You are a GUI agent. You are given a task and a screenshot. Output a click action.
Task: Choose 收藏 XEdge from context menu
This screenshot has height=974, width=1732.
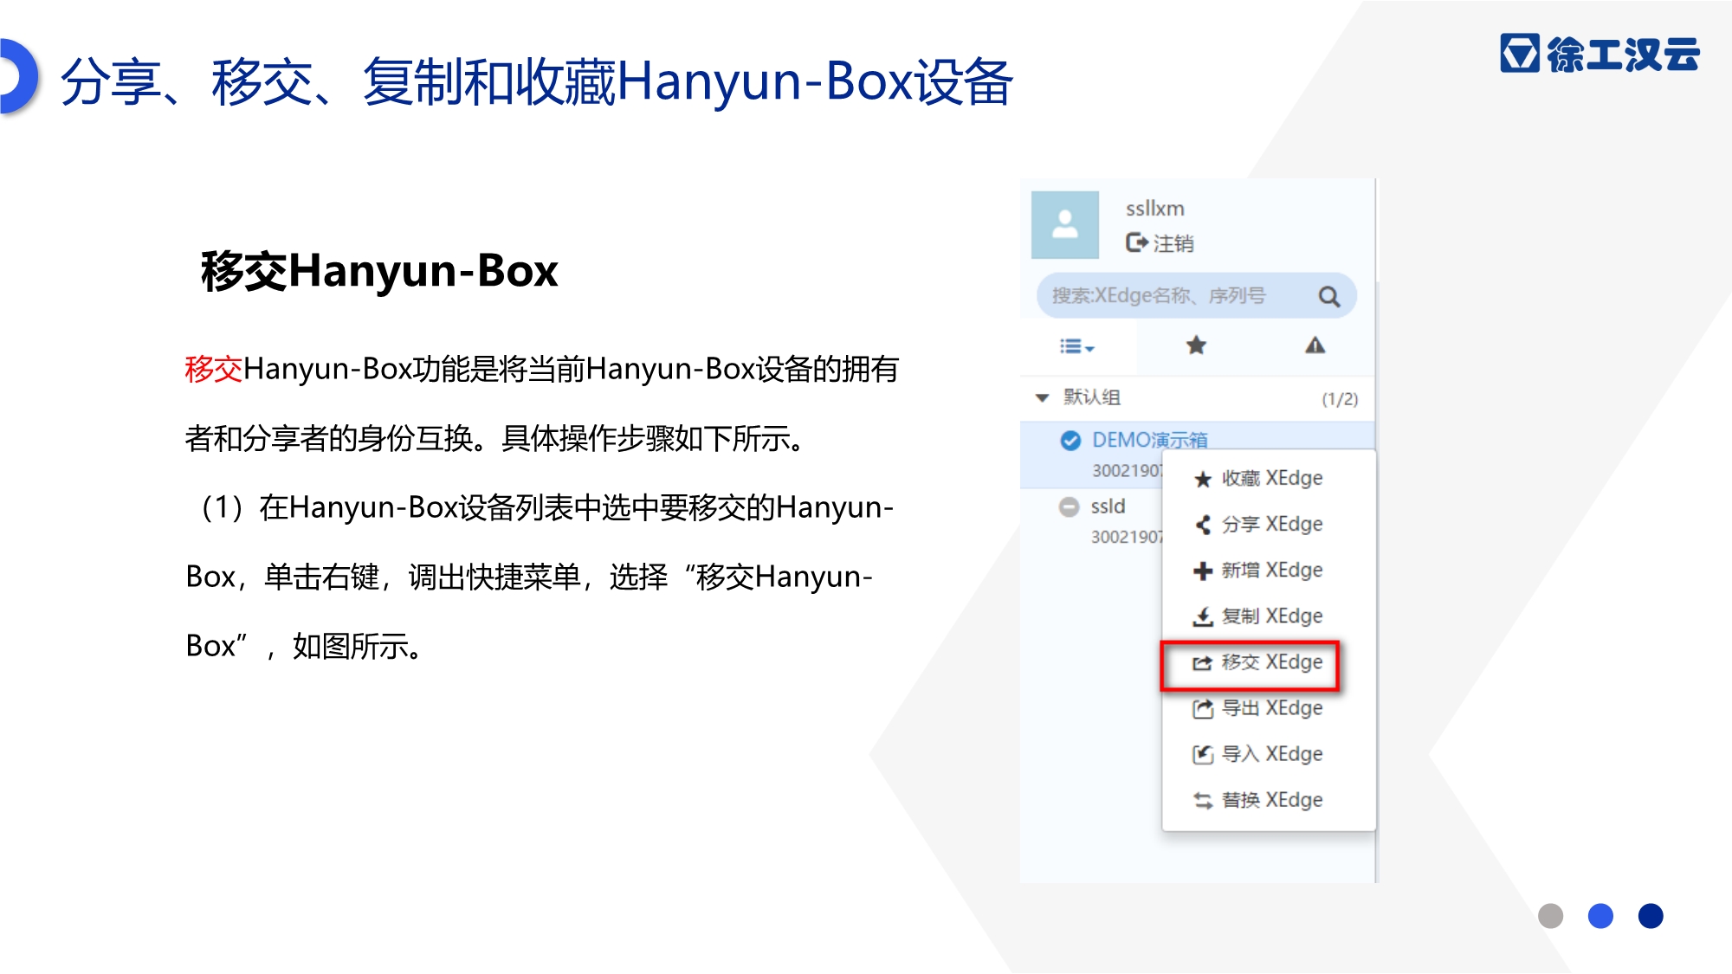tap(1269, 478)
